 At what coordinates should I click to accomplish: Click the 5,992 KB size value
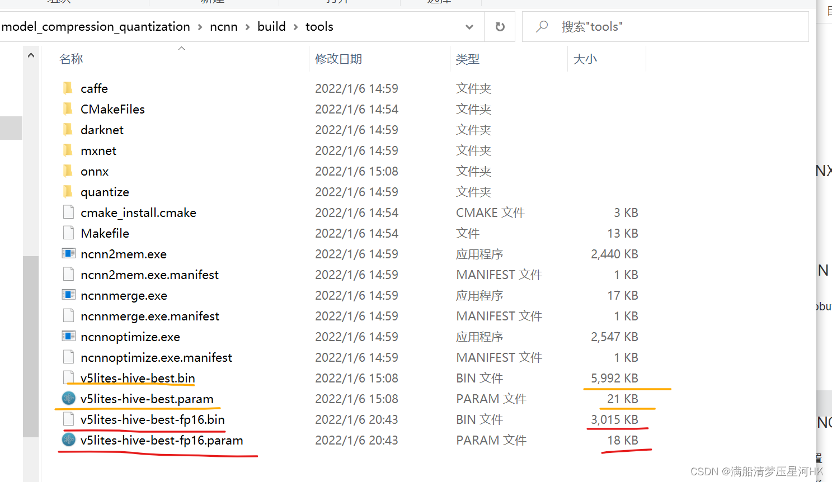[x=614, y=378]
